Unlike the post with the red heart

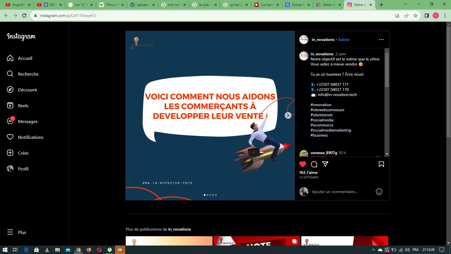click(303, 164)
